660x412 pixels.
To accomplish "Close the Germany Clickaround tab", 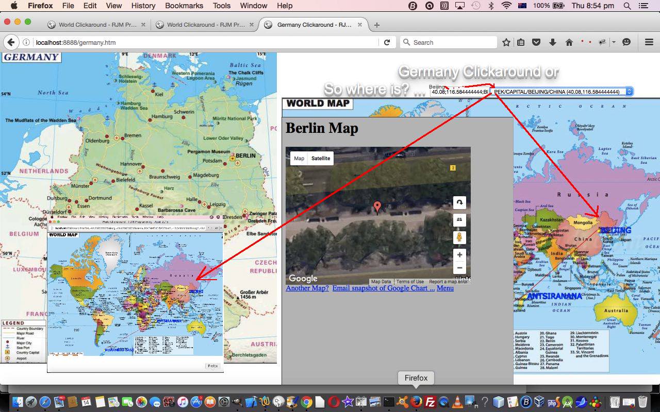I will click(x=359, y=25).
